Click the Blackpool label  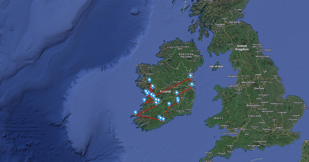[x=232, y=76]
